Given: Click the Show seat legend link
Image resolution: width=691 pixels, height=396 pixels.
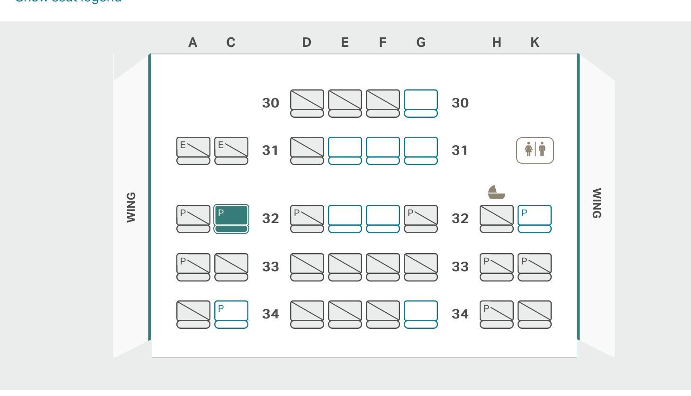Looking at the screenshot, I should click(x=68, y=1).
